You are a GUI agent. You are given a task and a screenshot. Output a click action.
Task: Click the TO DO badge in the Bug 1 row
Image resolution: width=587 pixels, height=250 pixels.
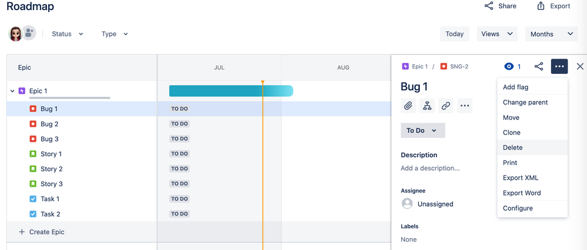point(179,109)
